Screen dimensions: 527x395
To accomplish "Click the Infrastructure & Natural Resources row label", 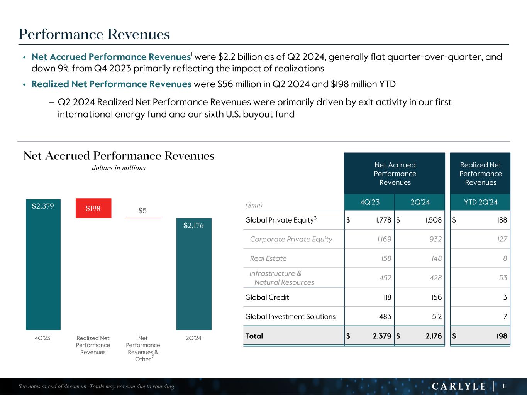I will click(281, 278).
